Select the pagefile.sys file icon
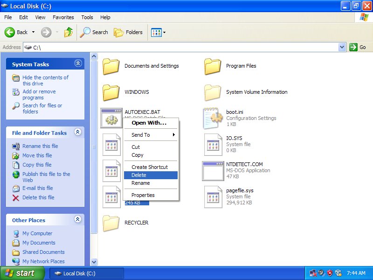Image resolution: width=373 pixels, height=280 pixels. pyautogui.click(x=213, y=196)
